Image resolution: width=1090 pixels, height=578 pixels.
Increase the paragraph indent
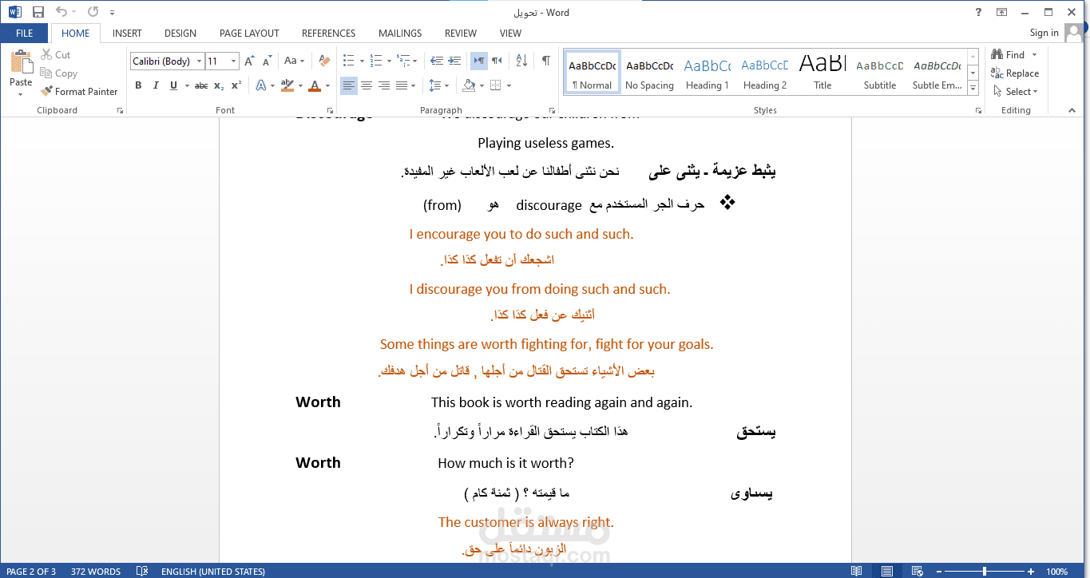tap(454, 61)
